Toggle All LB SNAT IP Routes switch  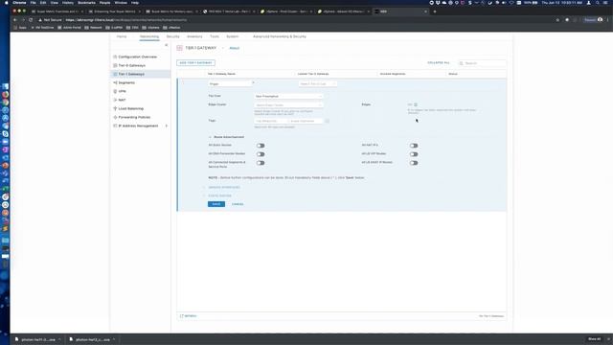[414, 163]
